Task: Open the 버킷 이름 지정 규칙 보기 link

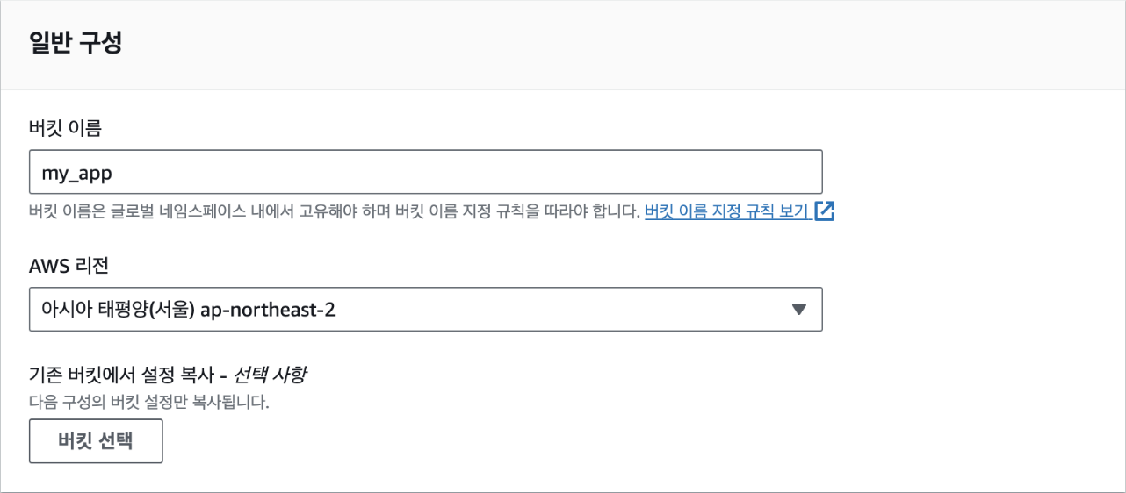Action: click(727, 211)
